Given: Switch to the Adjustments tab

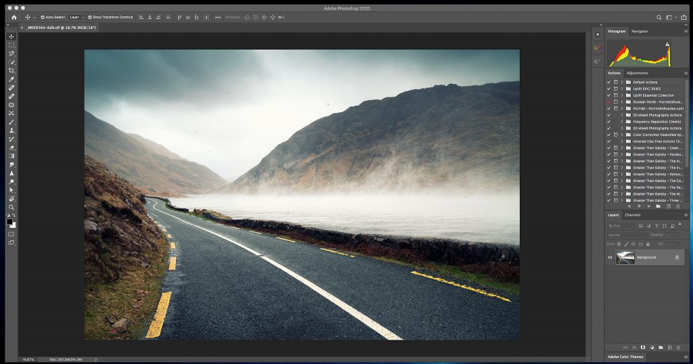Looking at the screenshot, I should [x=637, y=73].
